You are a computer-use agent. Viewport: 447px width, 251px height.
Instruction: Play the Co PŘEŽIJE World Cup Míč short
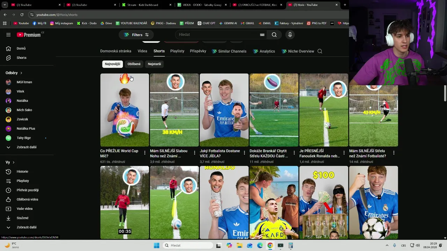click(x=125, y=110)
